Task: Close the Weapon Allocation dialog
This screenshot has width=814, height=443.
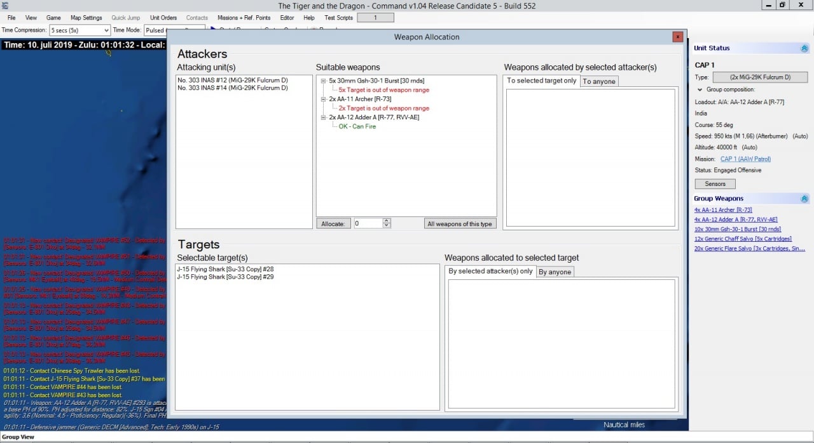Action: coord(678,37)
